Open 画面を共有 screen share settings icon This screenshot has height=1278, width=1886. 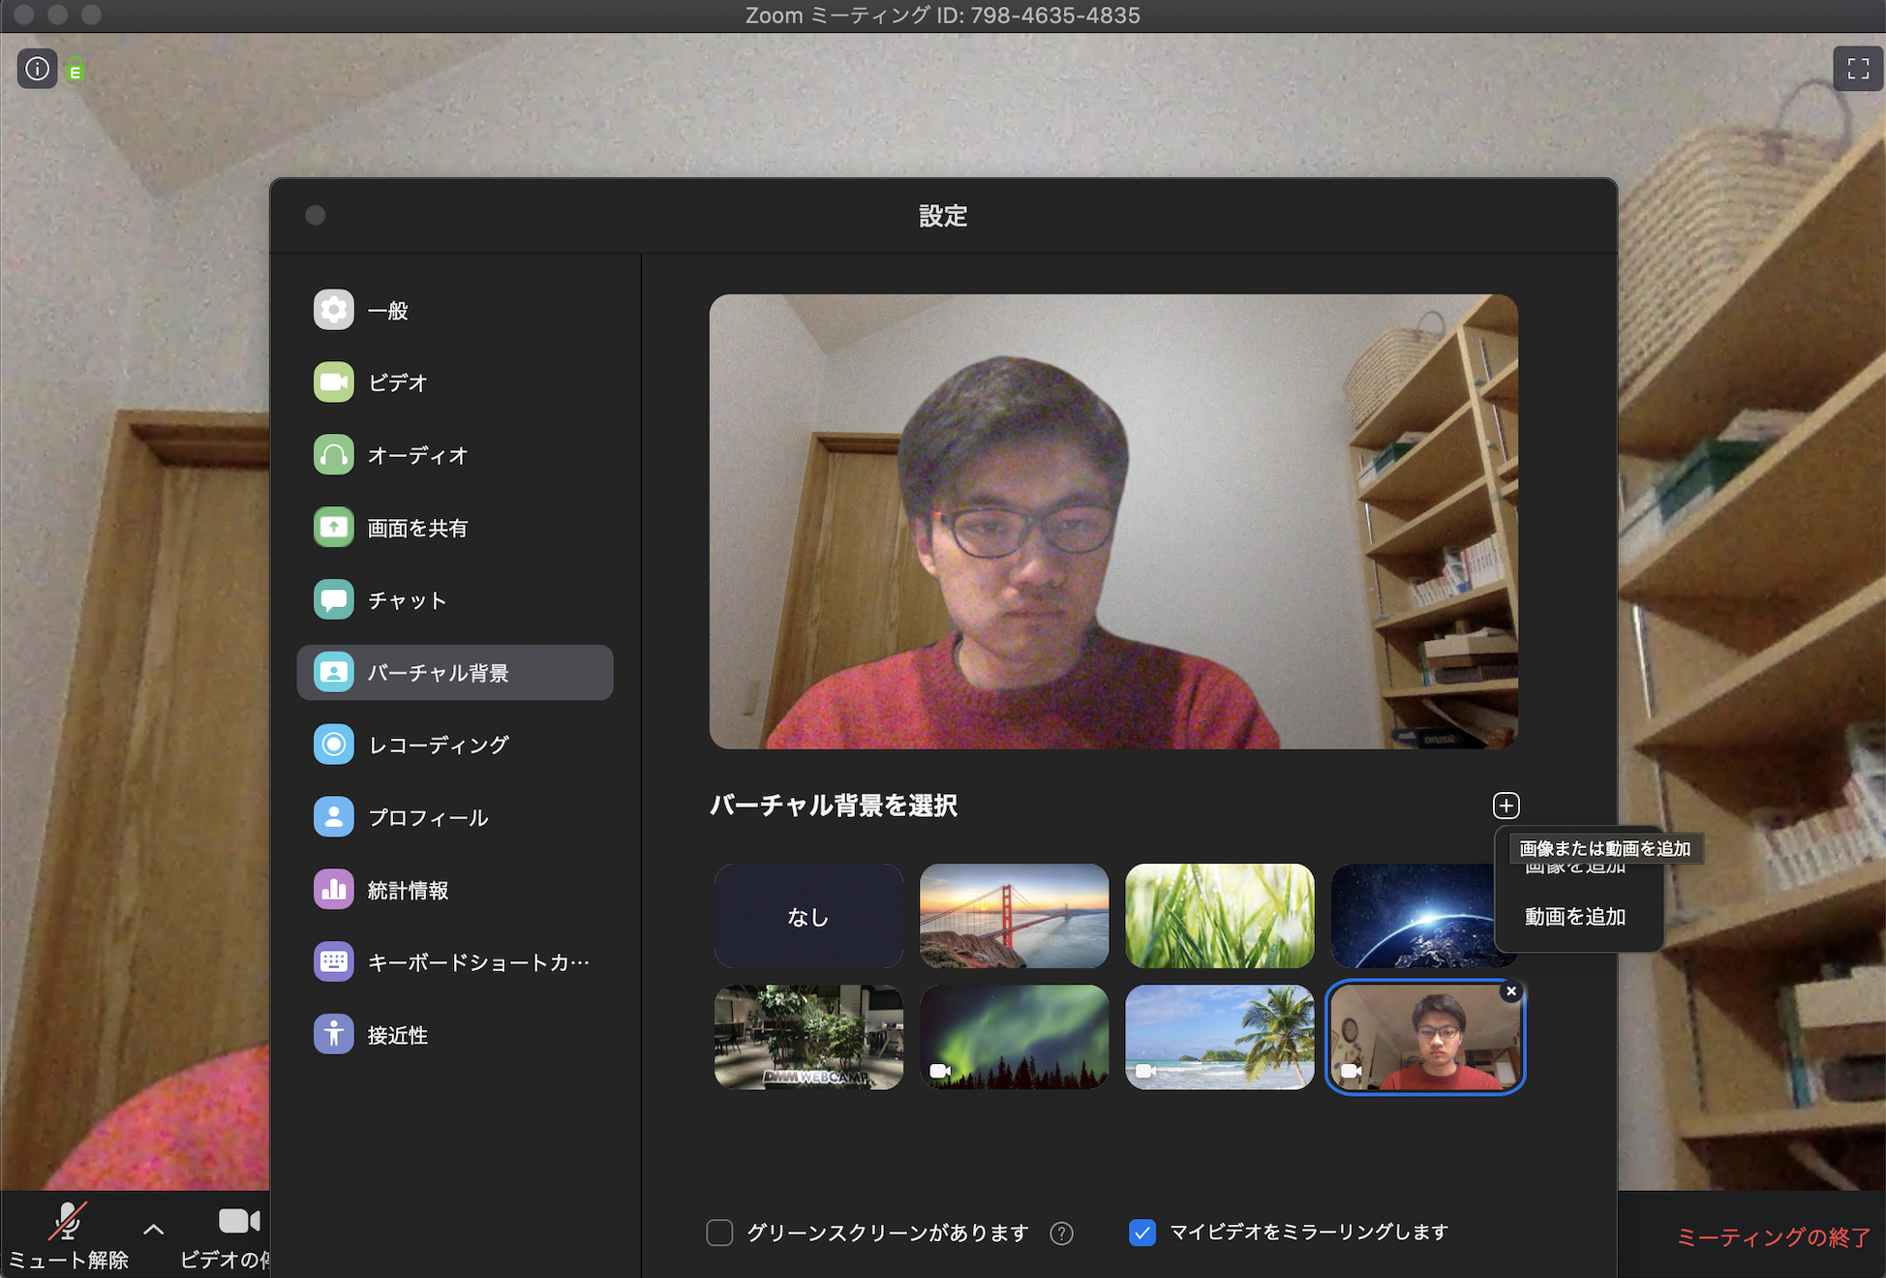click(333, 528)
